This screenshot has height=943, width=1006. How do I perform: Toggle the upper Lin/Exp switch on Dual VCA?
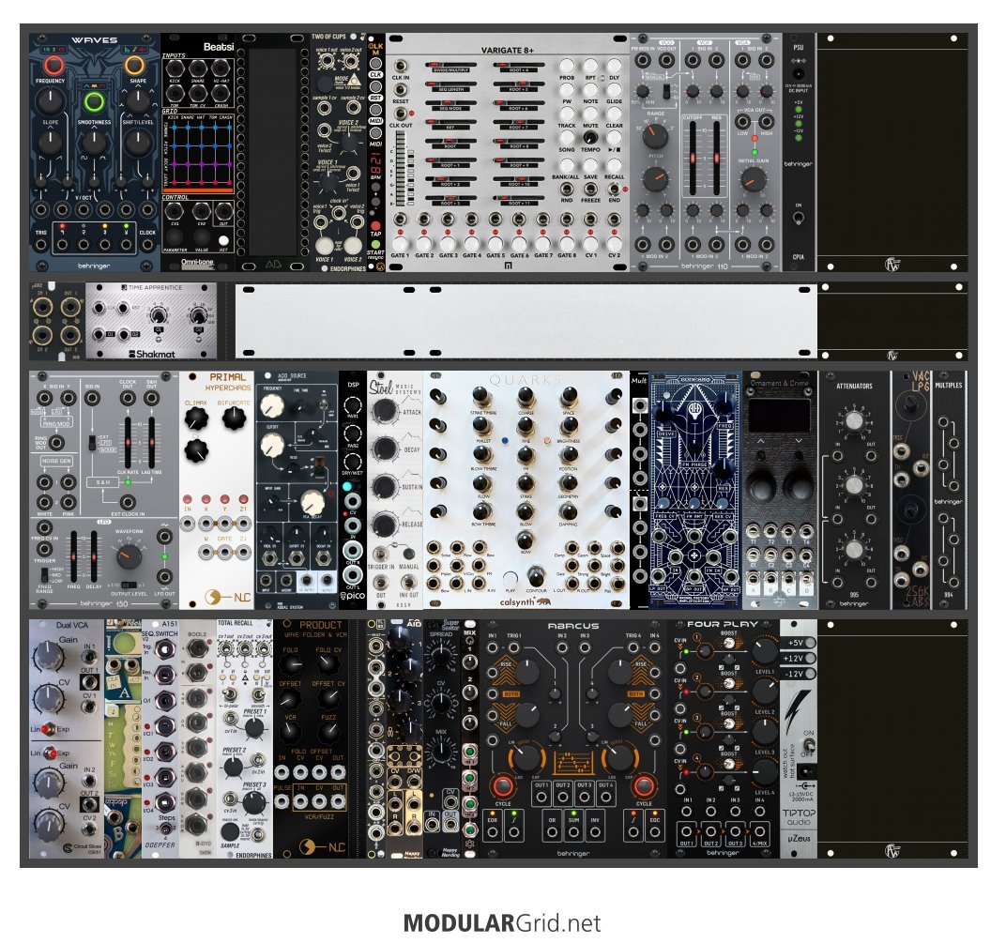click(x=49, y=729)
